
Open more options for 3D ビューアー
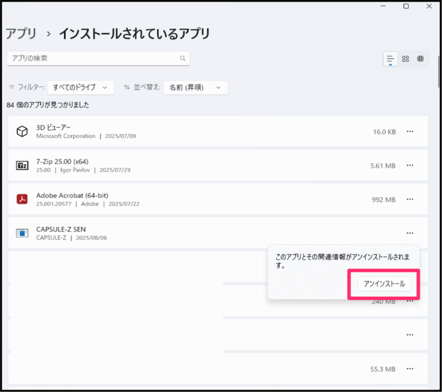tap(410, 132)
